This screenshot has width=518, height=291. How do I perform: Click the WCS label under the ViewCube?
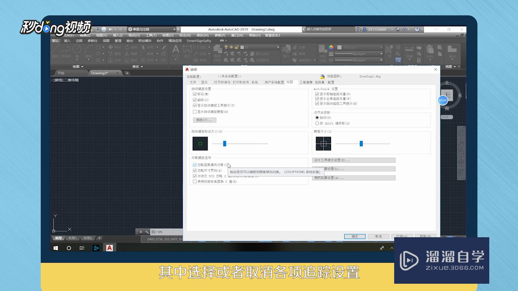click(x=446, y=117)
